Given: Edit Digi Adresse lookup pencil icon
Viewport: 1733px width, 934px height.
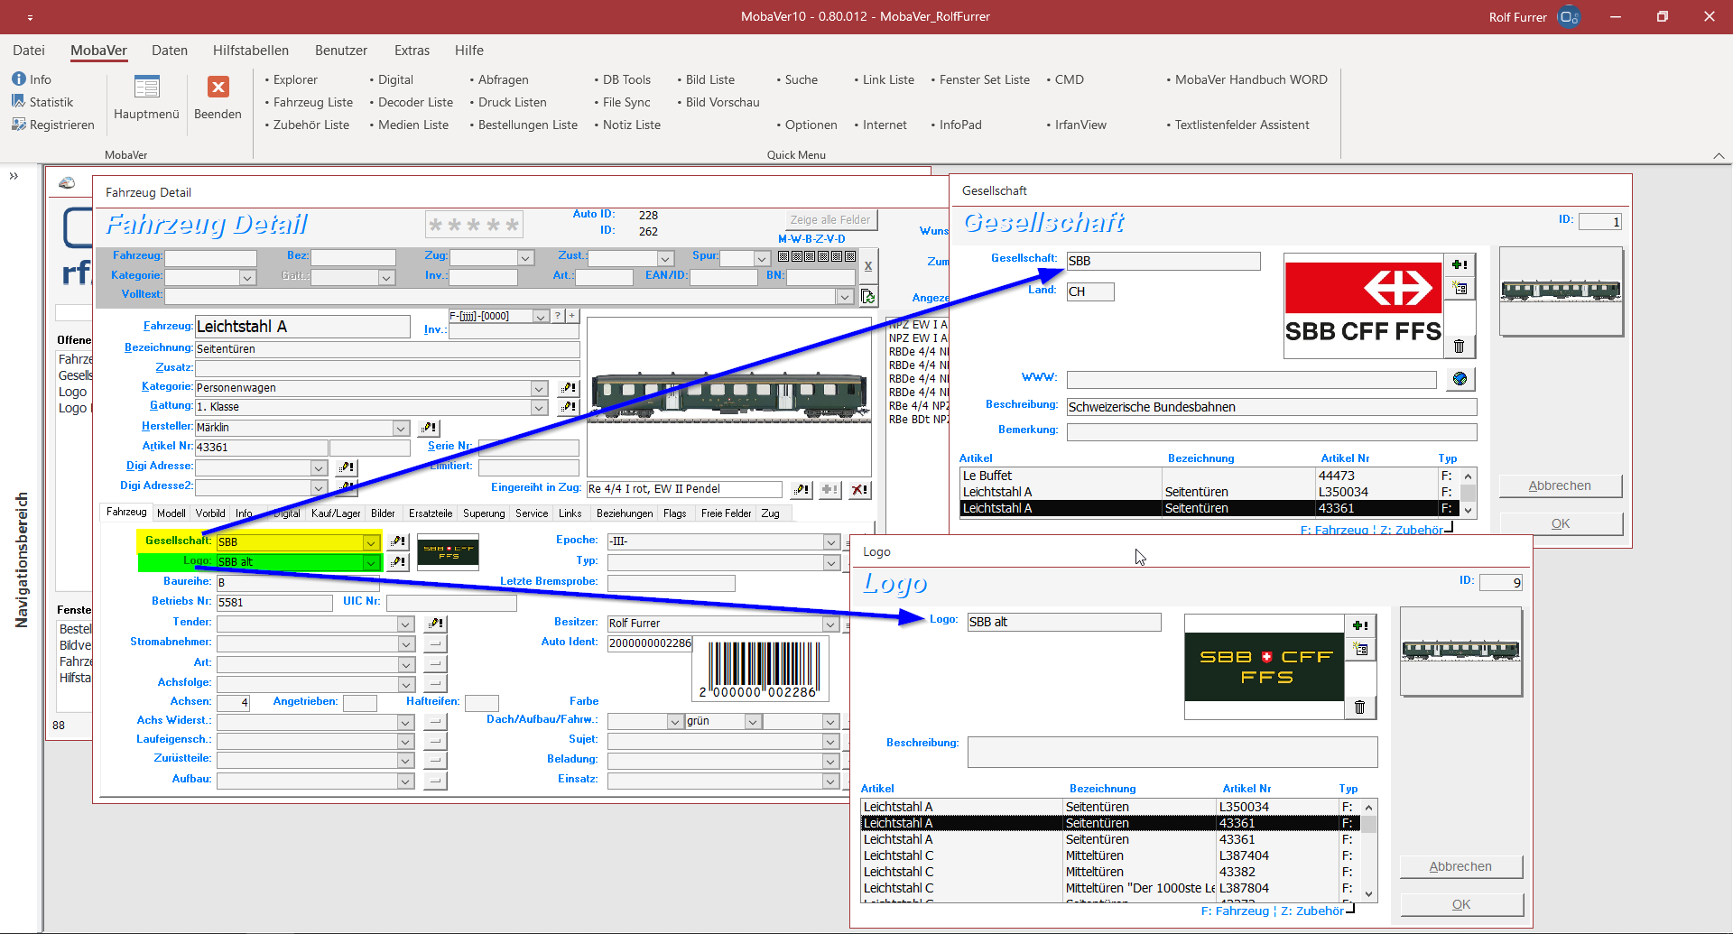Looking at the screenshot, I should point(347,467).
